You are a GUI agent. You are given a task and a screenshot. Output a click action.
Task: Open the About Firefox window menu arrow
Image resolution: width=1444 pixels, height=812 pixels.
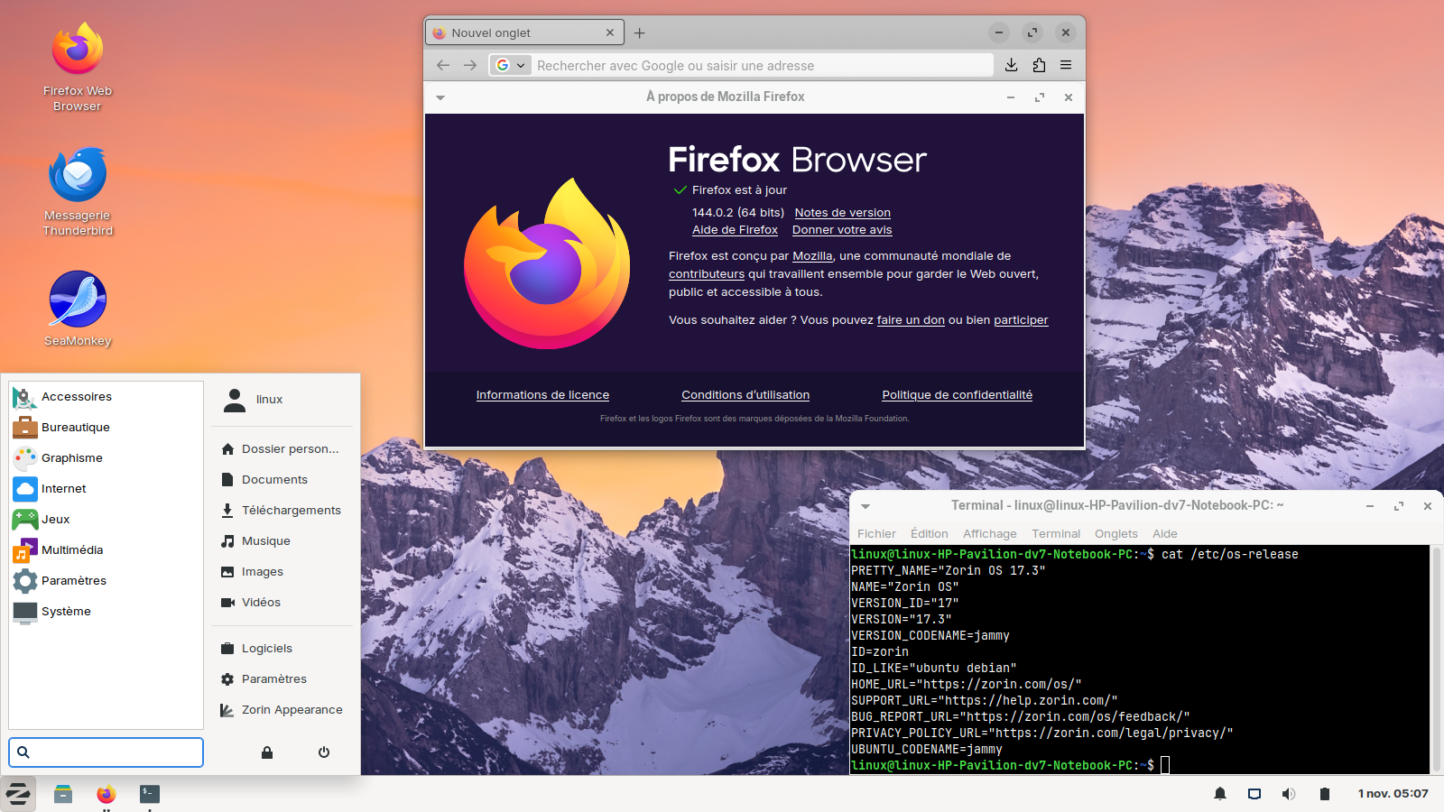tap(440, 97)
